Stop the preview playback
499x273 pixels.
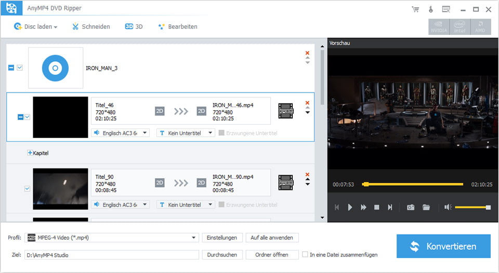[376, 207]
